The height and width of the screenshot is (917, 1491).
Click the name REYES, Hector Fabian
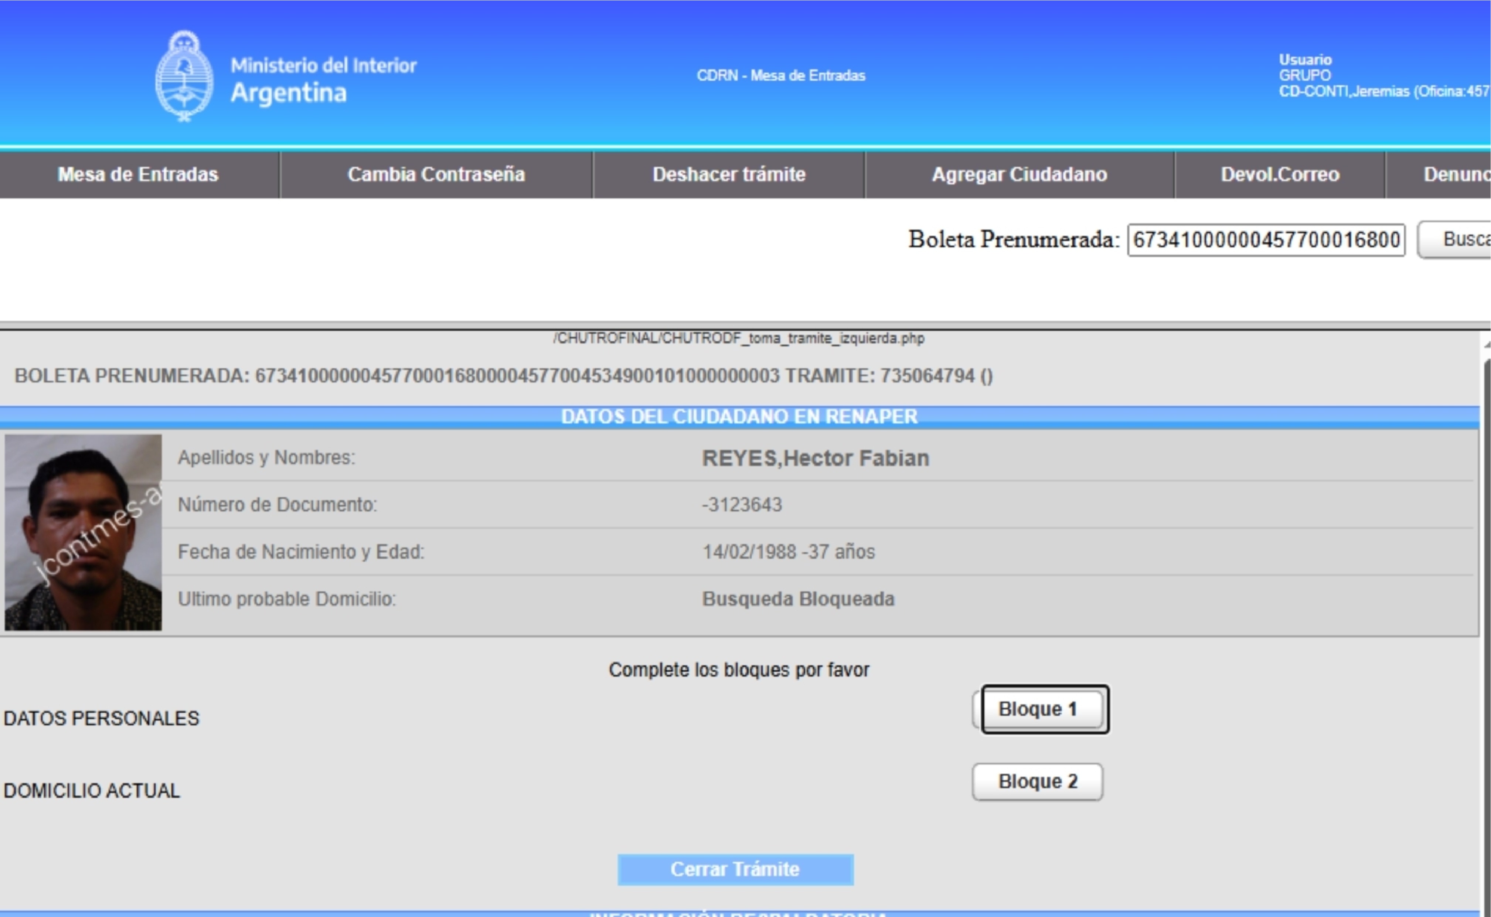(815, 458)
